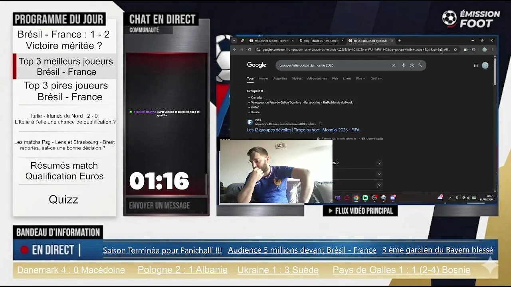Open Google Lens image search

(412, 65)
